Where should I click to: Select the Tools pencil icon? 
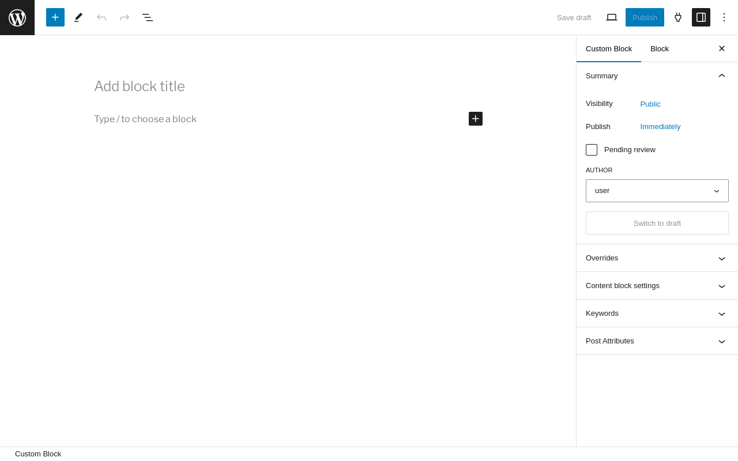[78, 17]
